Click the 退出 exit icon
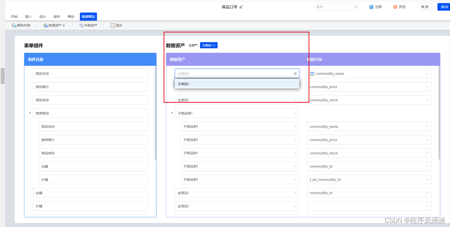Image resolution: width=450 pixels, height=227 pixels. [x=112, y=25]
